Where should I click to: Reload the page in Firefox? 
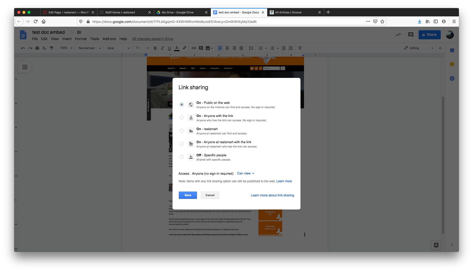pos(36,21)
